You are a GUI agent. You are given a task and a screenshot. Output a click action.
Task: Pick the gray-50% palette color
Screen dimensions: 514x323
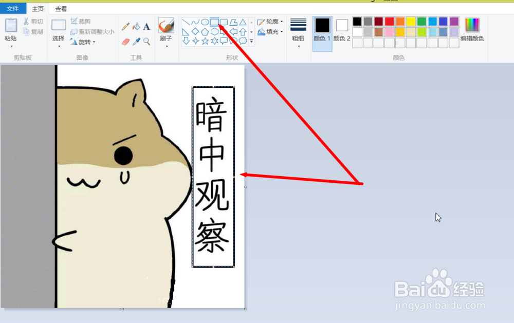[x=368, y=22]
